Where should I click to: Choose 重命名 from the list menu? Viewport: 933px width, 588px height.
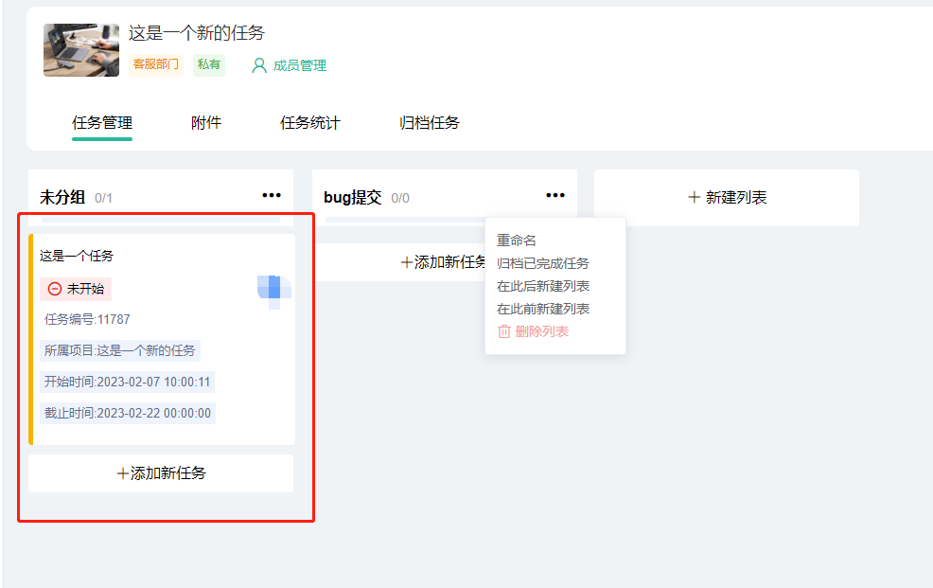click(517, 241)
